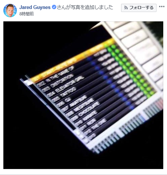The width and height of the screenshot is (167, 175).
Task: Open the posted photo in the viewer
Action: 83,95
